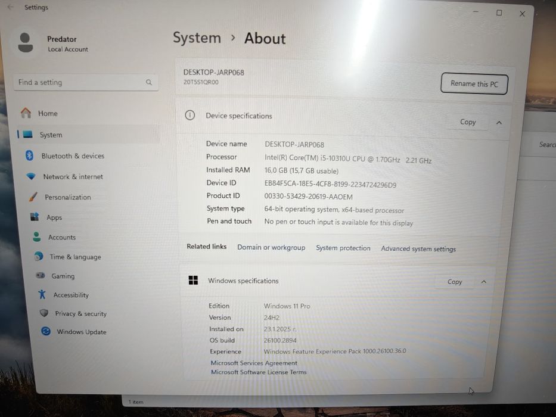Click the OS build 26100.2894 value
Image resolution: width=556 pixels, height=417 pixels.
click(x=279, y=340)
